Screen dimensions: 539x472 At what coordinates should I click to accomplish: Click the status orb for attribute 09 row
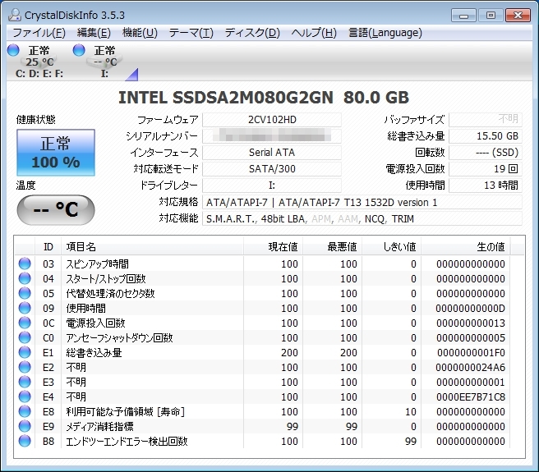pyautogui.click(x=25, y=309)
